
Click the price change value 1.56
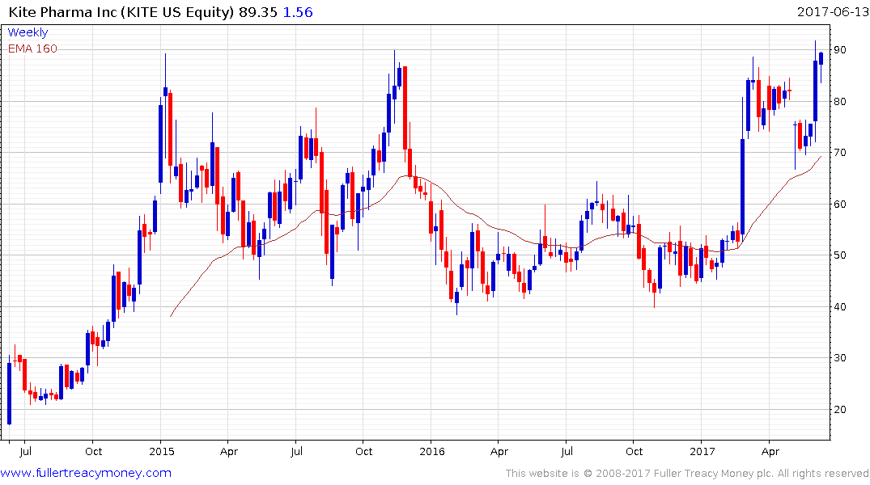pyautogui.click(x=298, y=12)
